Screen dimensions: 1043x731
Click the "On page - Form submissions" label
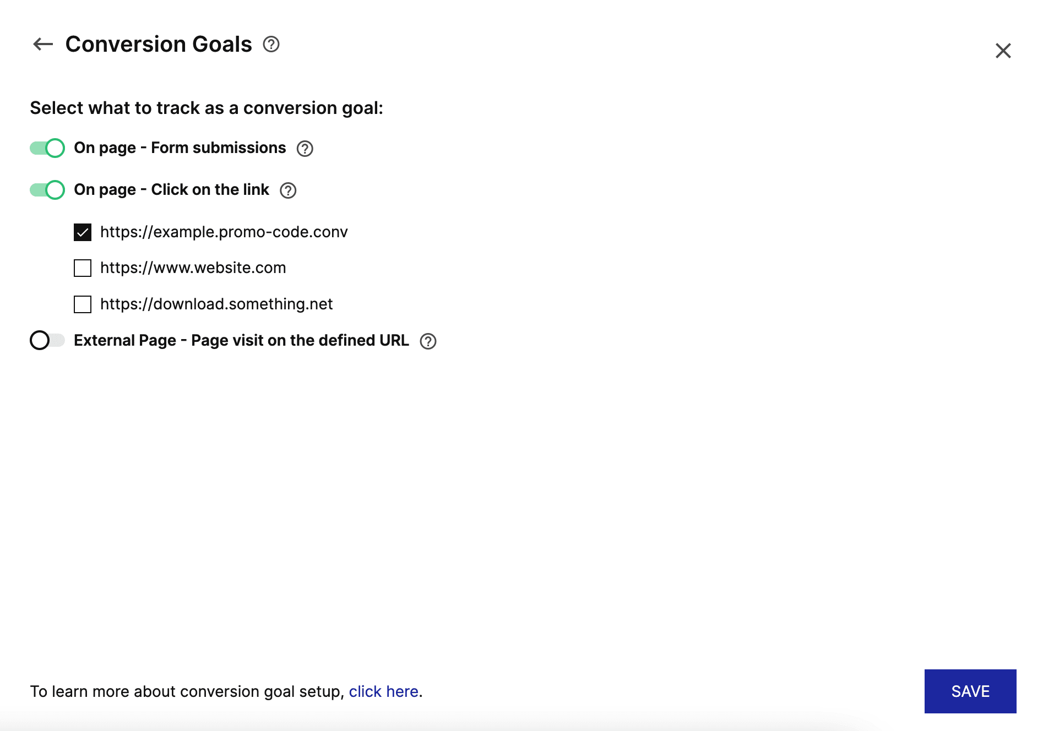tap(180, 148)
